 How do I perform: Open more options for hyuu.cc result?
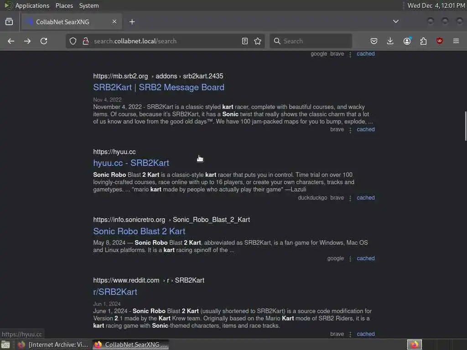[350, 198]
